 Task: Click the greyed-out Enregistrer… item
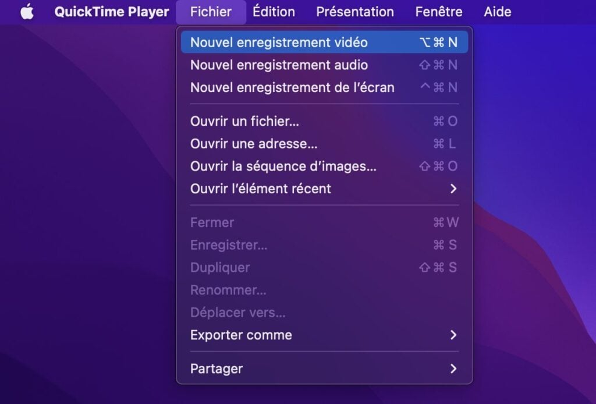(x=324, y=244)
